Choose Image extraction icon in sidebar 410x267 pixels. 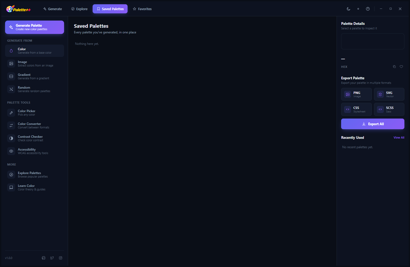(x=11, y=64)
